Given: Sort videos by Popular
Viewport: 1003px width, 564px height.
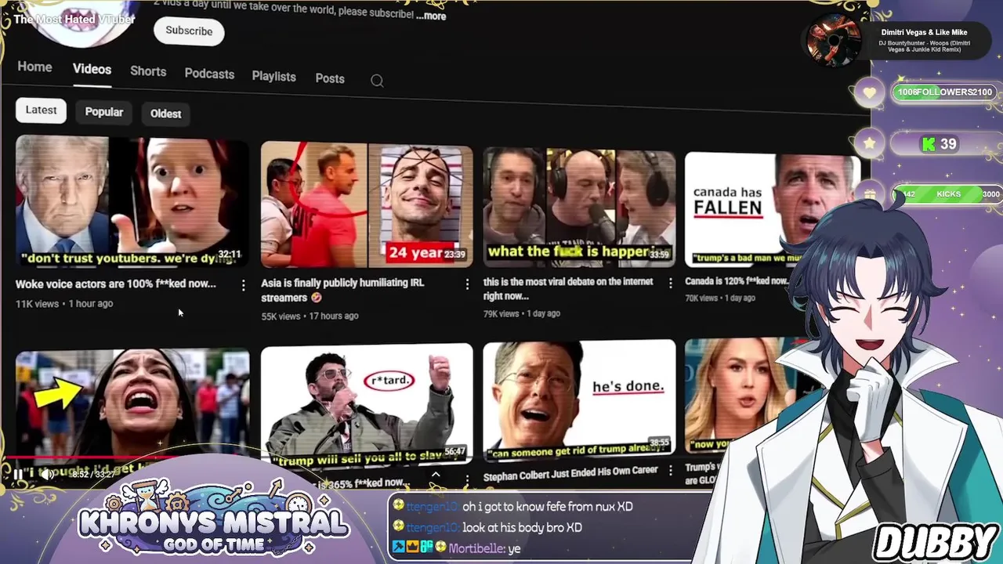Looking at the screenshot, I should pyautogui.click(x=104, y=113).
